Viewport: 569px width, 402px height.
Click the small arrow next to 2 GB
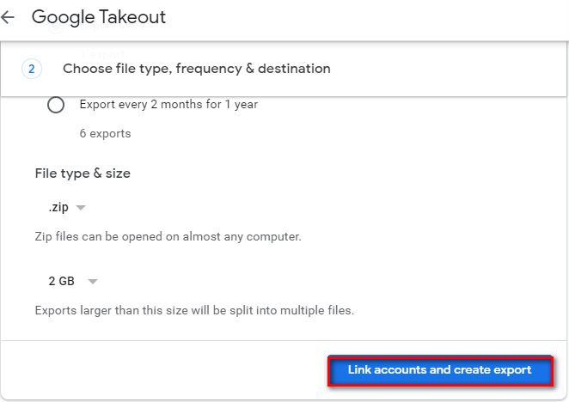[x=93, y=281]
